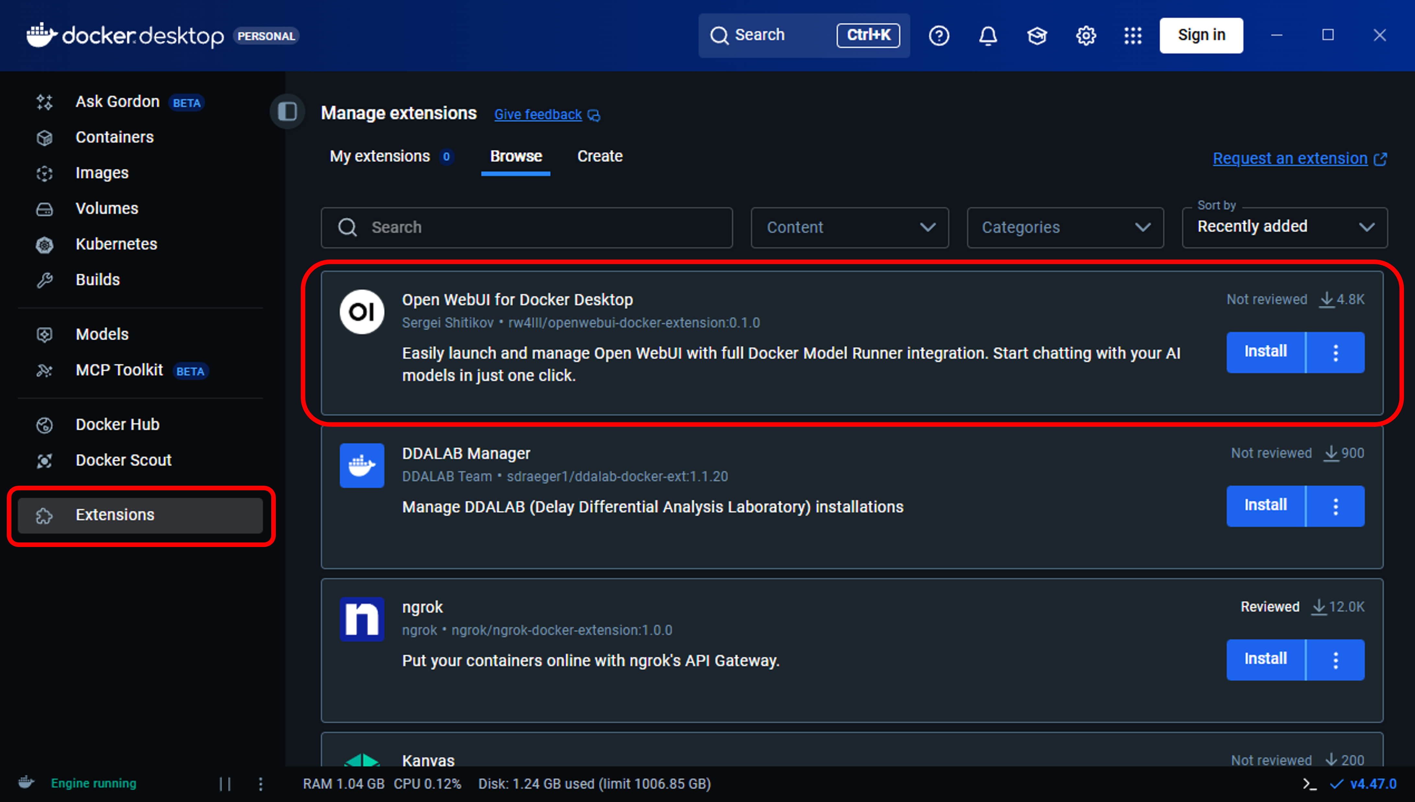Pause the Docker engine
Viewport: 1415px width, 802px height.
coord(225,783)
